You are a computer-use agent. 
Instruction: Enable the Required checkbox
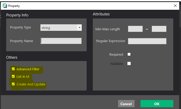pyautogui.click(x=129, y=54)
